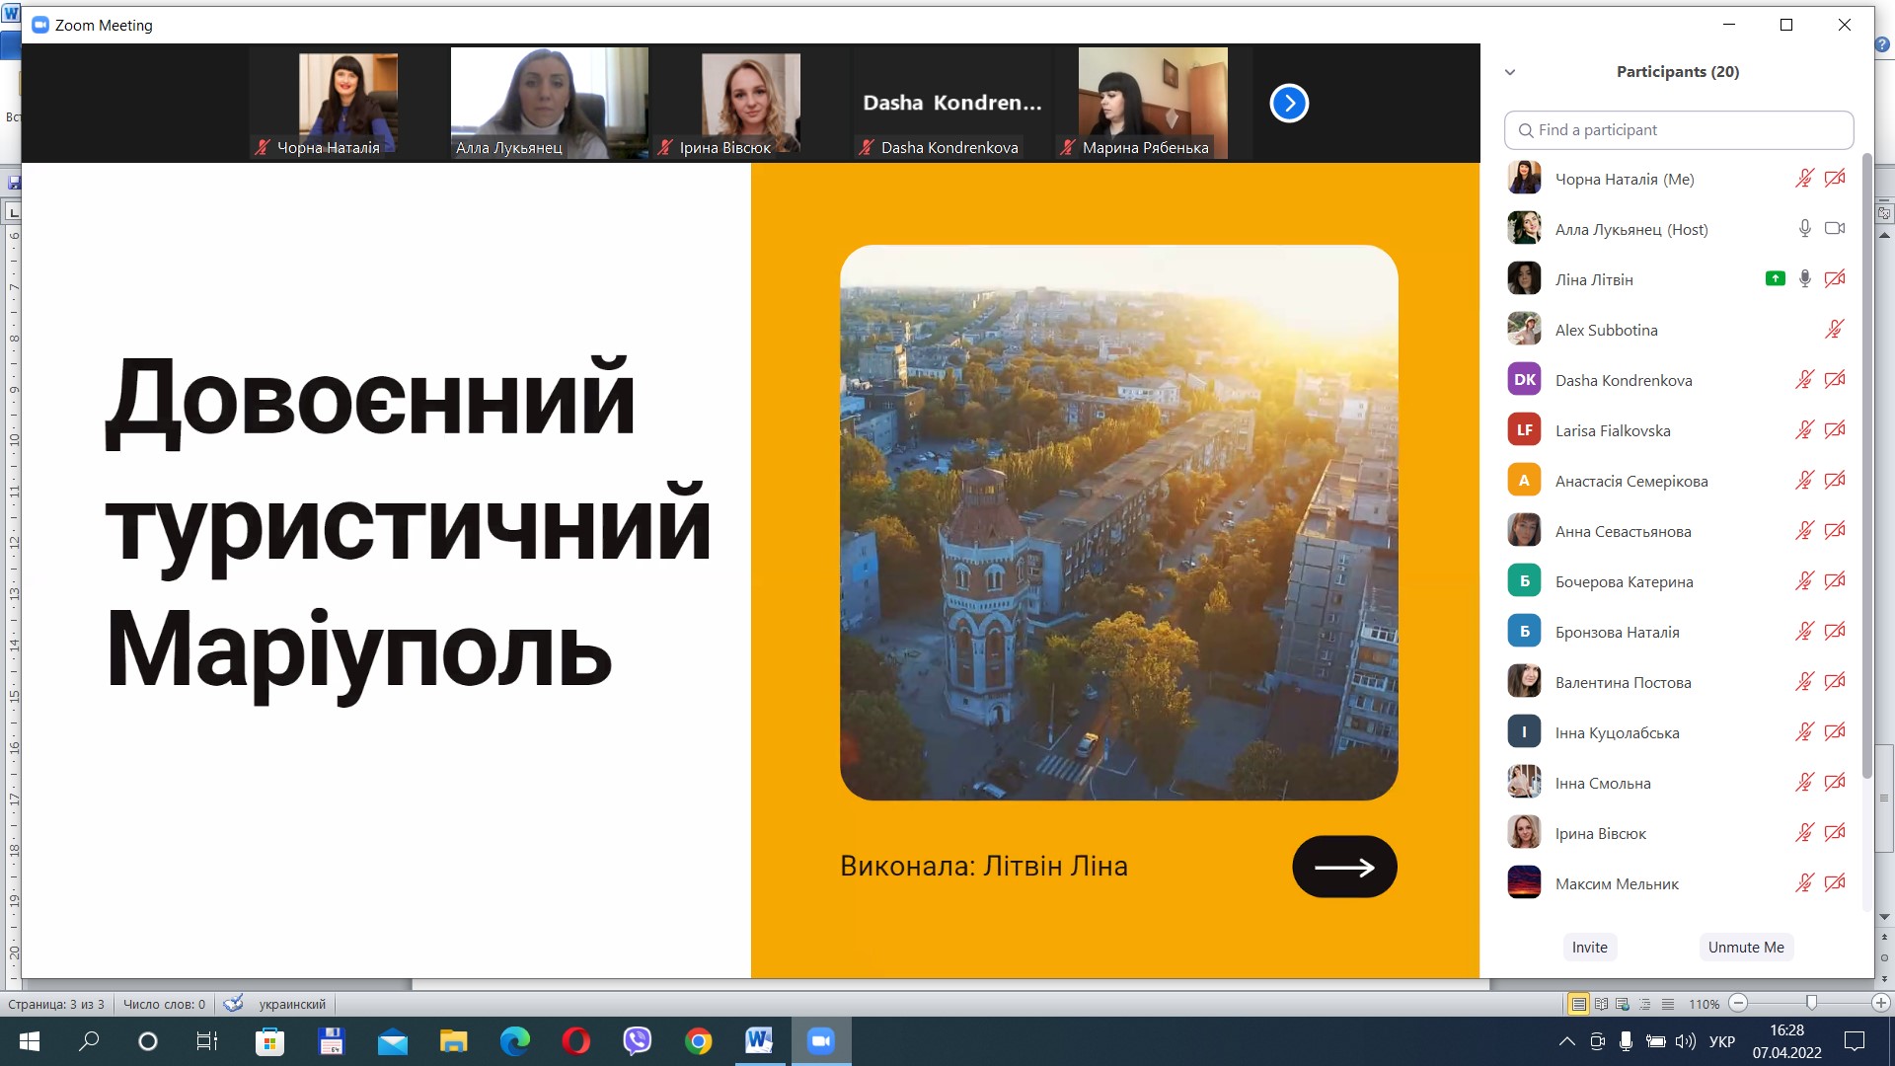Click the Zoom icon in the taskbar

coord(820,1041)
